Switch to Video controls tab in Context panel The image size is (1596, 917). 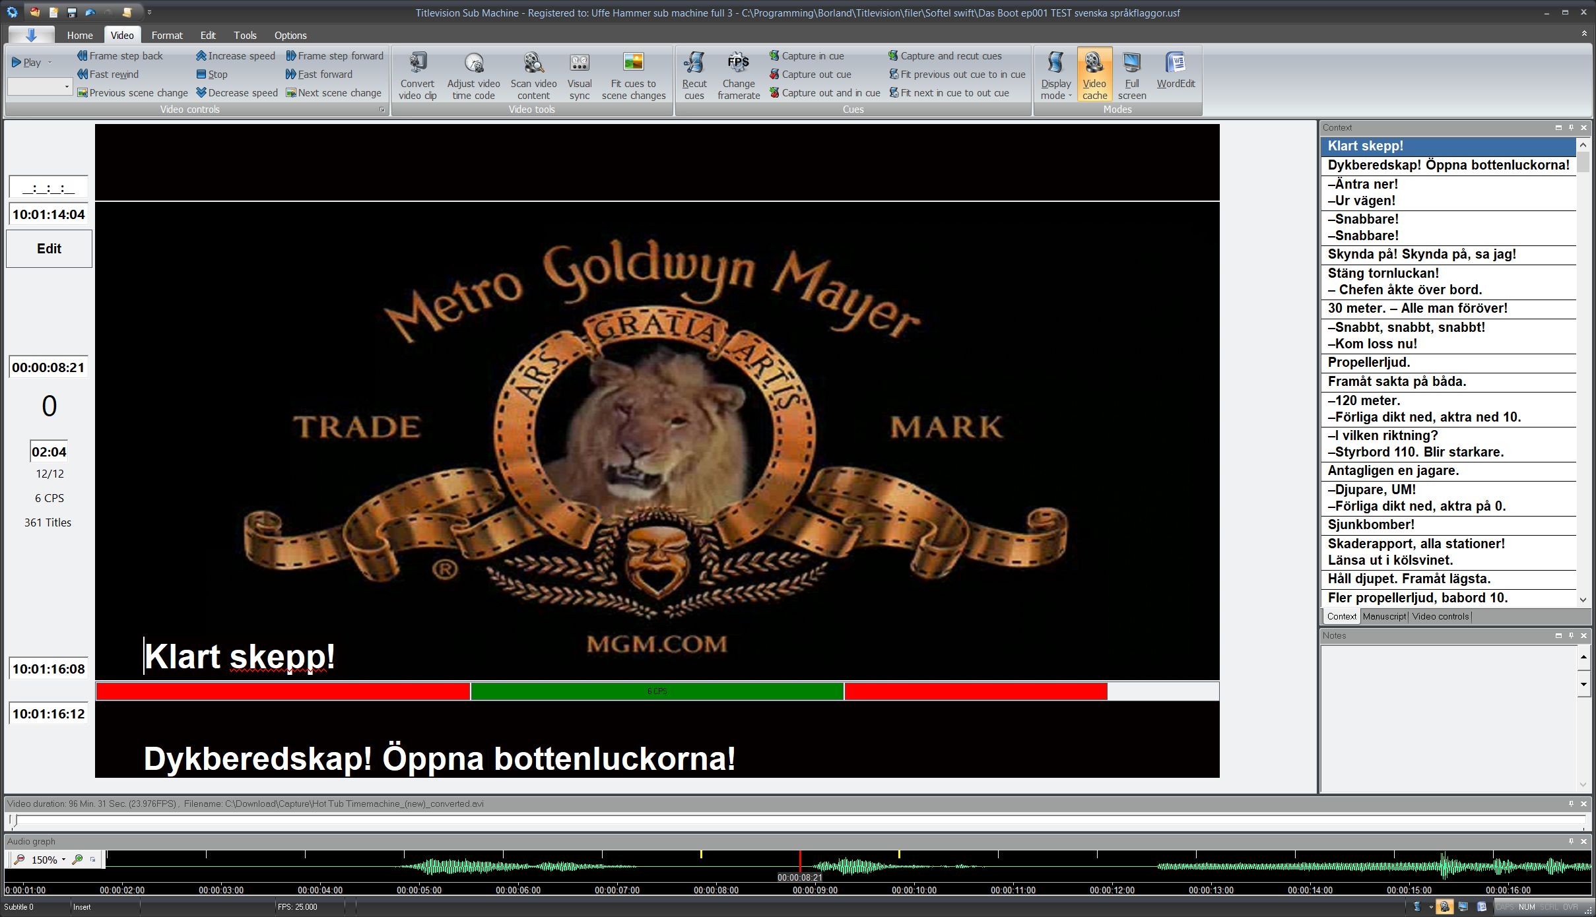tap(1440, 616)
